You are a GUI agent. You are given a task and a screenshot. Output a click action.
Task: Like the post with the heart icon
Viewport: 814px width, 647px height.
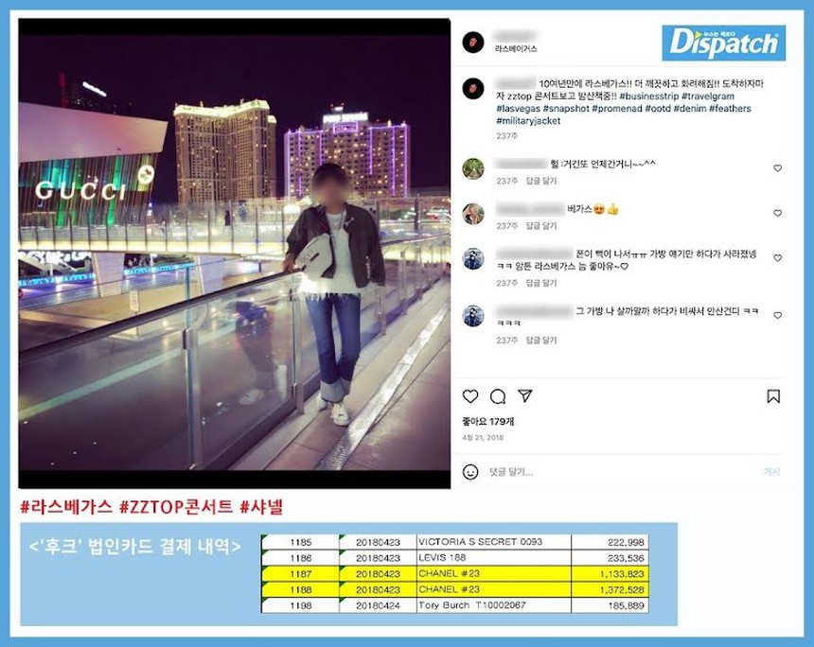coord(470,395)
